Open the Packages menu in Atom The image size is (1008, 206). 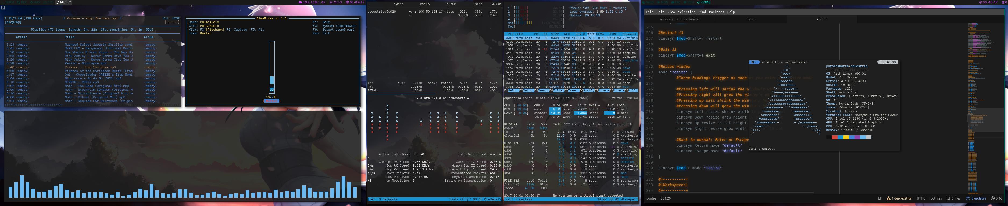[x=716, y=12]
